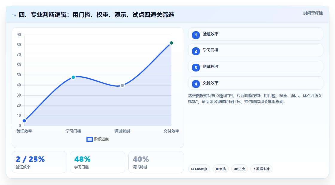
Task: Click the 进度 tag
Action: [240, 169]
